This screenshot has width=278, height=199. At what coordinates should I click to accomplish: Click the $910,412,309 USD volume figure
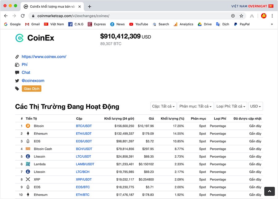(x=125, y=36)
